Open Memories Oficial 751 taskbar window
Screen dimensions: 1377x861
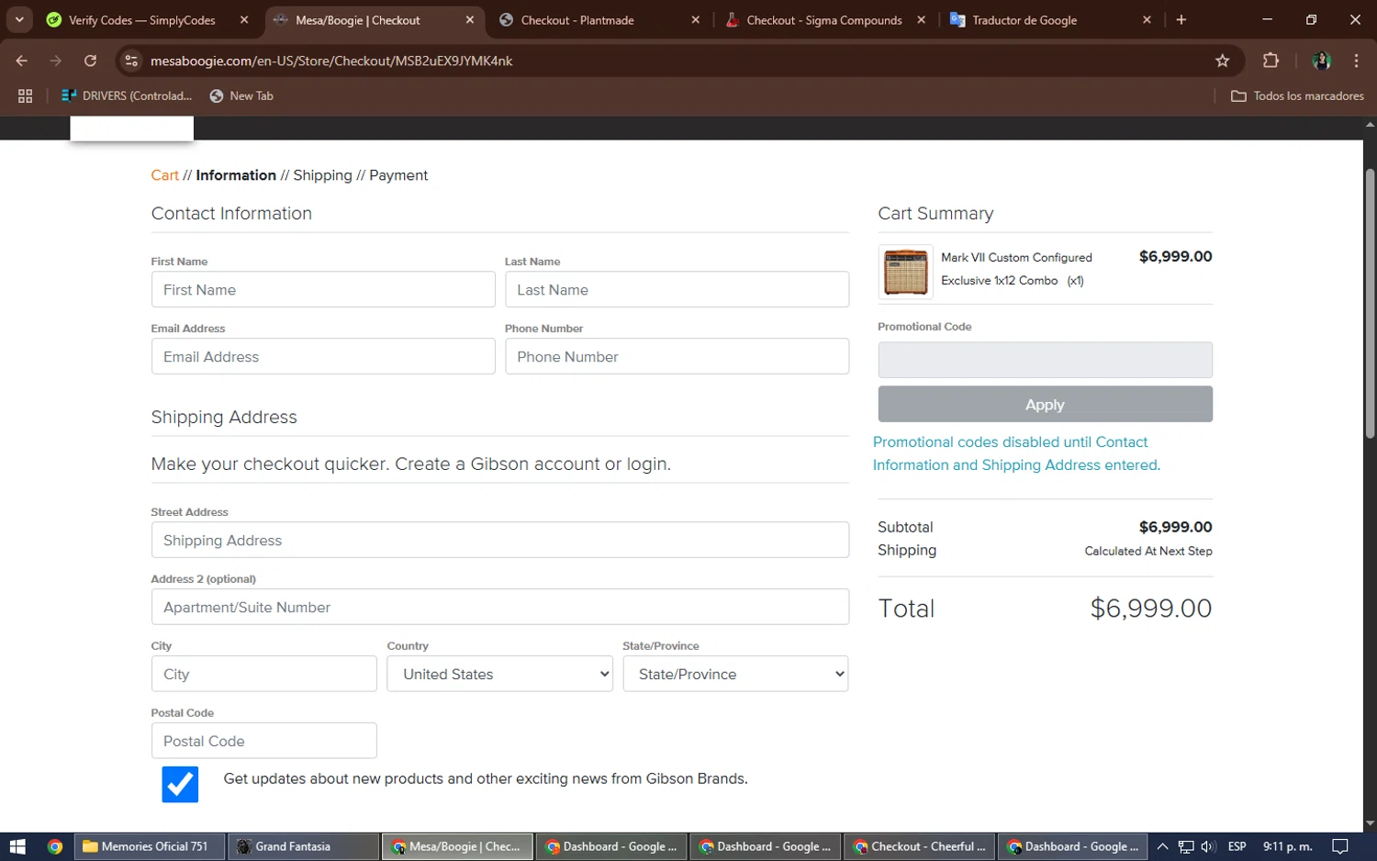[149, 846]
